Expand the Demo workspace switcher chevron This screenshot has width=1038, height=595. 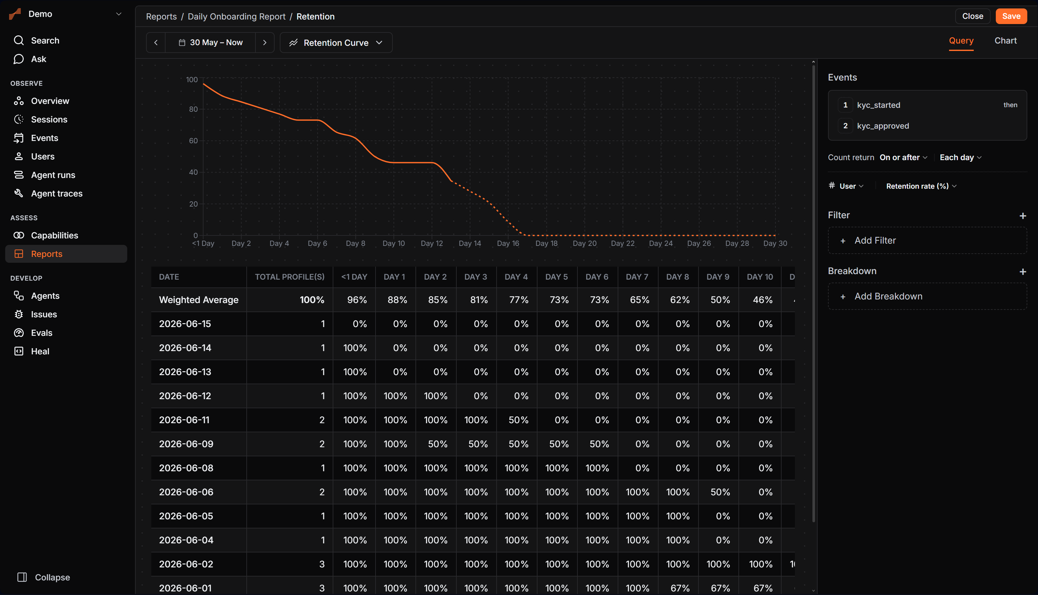pyautogui.click(x=119, y=14)
